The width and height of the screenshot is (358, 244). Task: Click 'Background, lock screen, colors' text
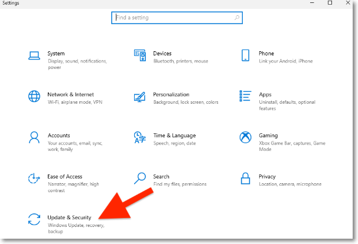pos(186,102)
